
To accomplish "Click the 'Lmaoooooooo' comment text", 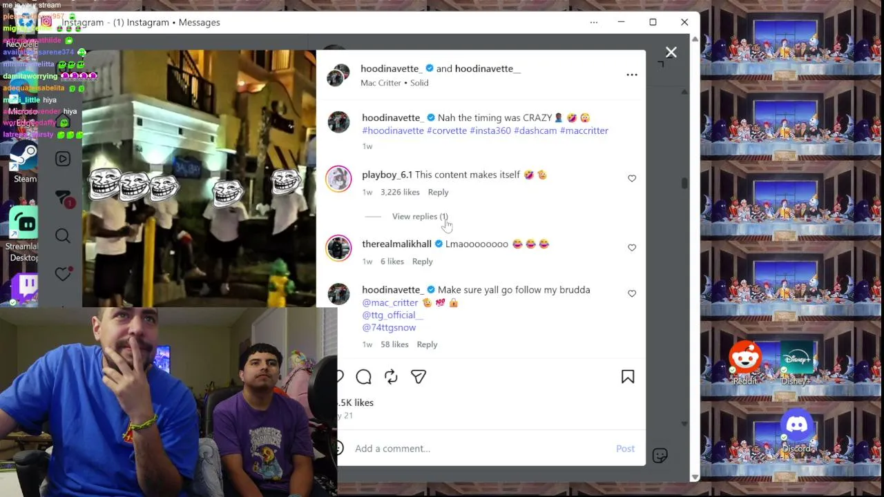I will pyautogui.click(x=477, y=244).
